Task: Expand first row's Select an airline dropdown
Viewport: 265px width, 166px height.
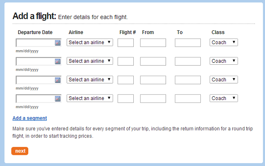Action: [x=90, y=42]
